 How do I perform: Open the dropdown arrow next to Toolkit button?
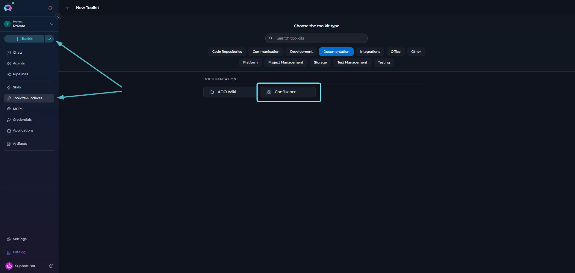coord(49,39)
